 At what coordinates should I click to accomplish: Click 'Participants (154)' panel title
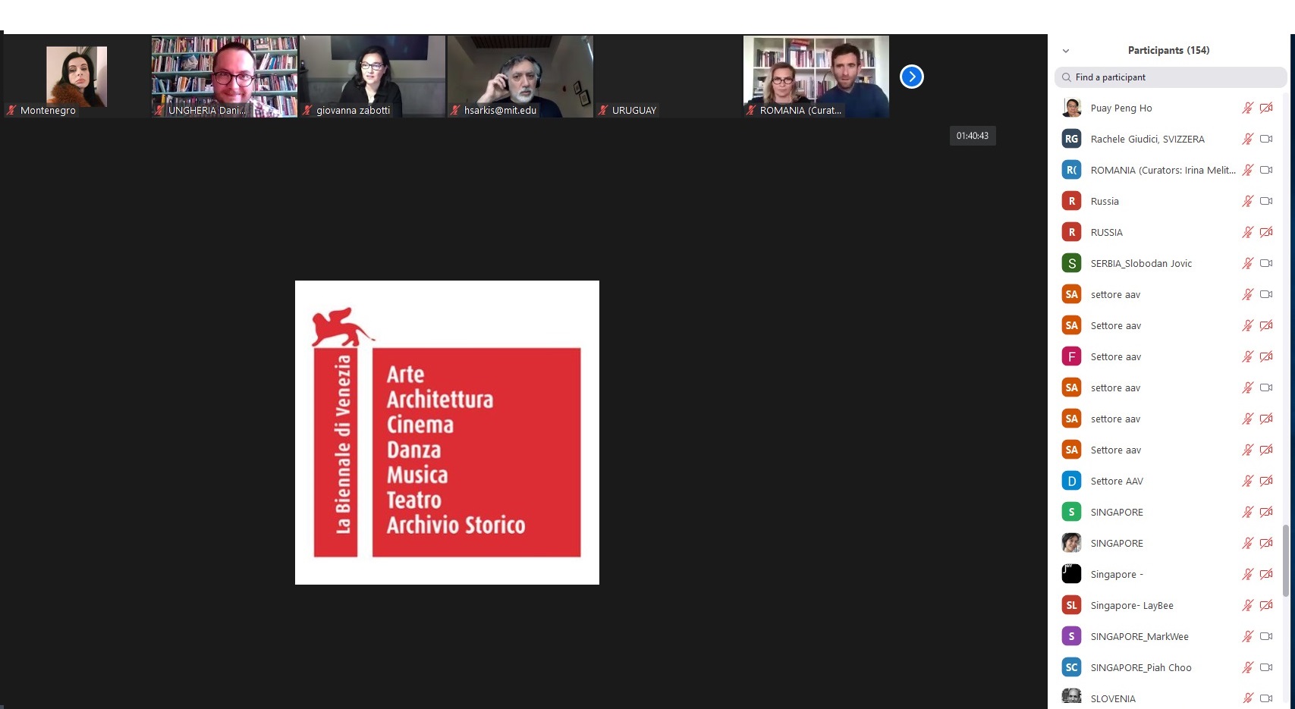tap(1168, 51)
